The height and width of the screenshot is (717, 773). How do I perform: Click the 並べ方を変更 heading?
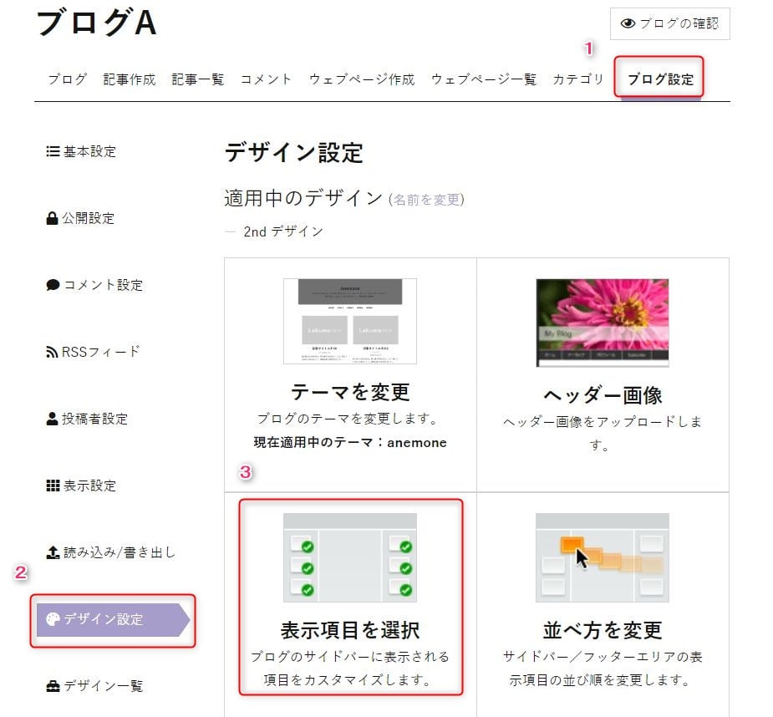click(x=603, y=631)
